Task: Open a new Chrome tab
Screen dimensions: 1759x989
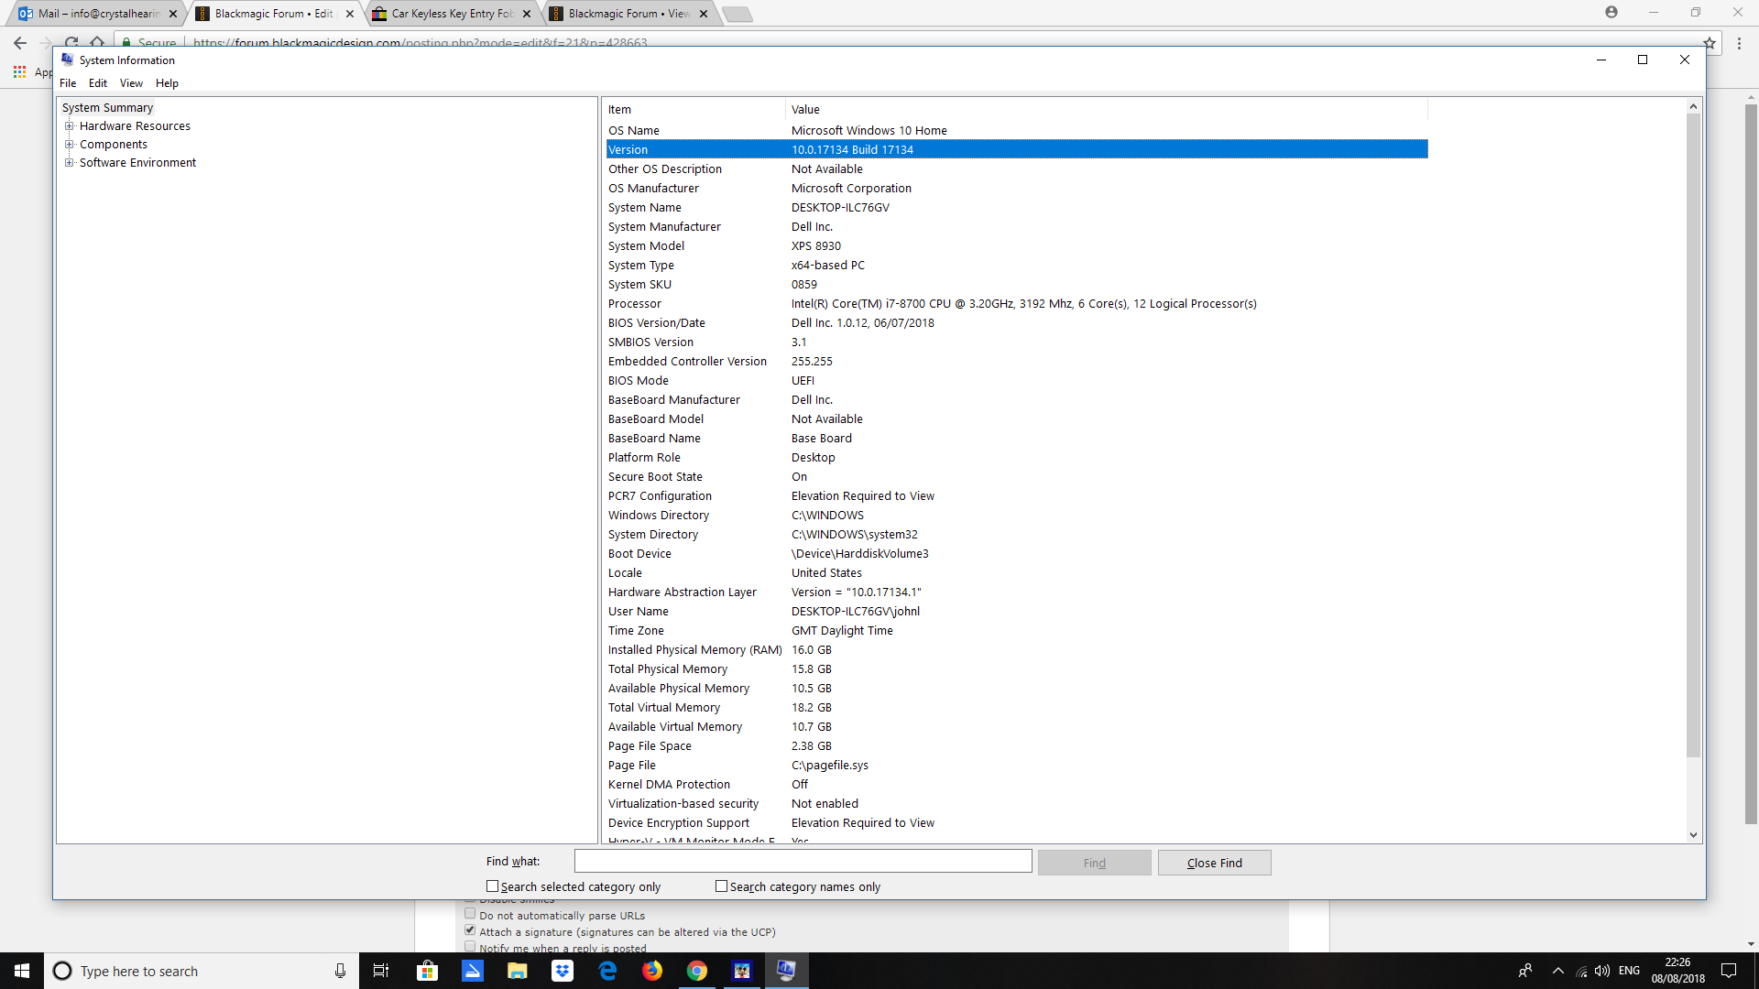Action: pyautogui.click(x=737, y=14)
